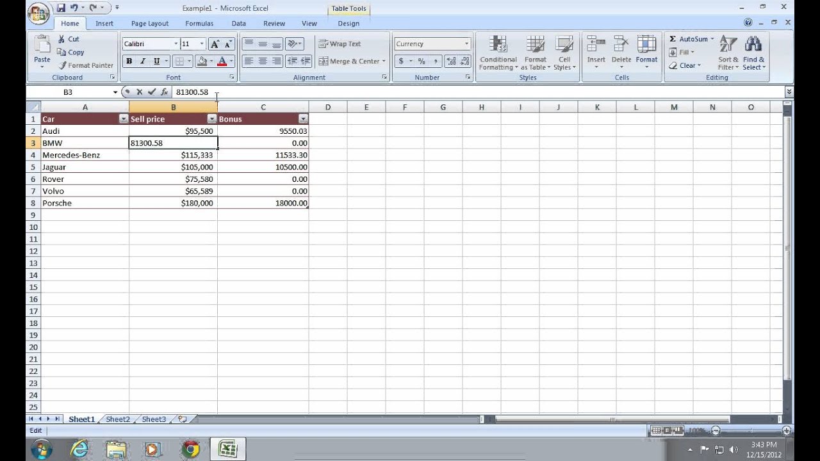
Task: Switch to the Insert ribbon tab
Action: 104,24
